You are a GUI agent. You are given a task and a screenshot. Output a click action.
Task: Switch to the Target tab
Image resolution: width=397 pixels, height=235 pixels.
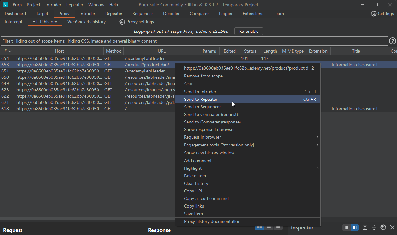42,14
